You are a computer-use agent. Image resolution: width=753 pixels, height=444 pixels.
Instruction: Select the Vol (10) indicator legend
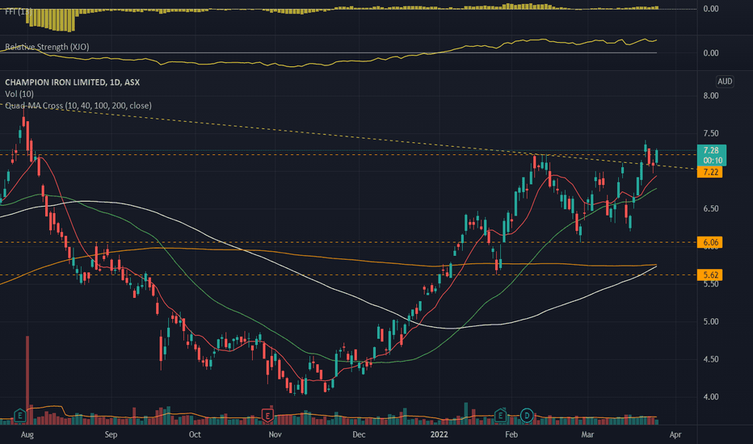19,94
